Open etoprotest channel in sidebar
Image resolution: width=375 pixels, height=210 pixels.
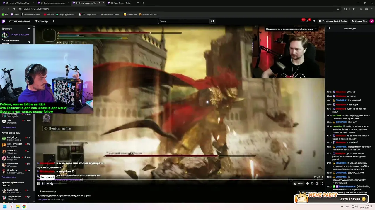[x=17, y=165]
